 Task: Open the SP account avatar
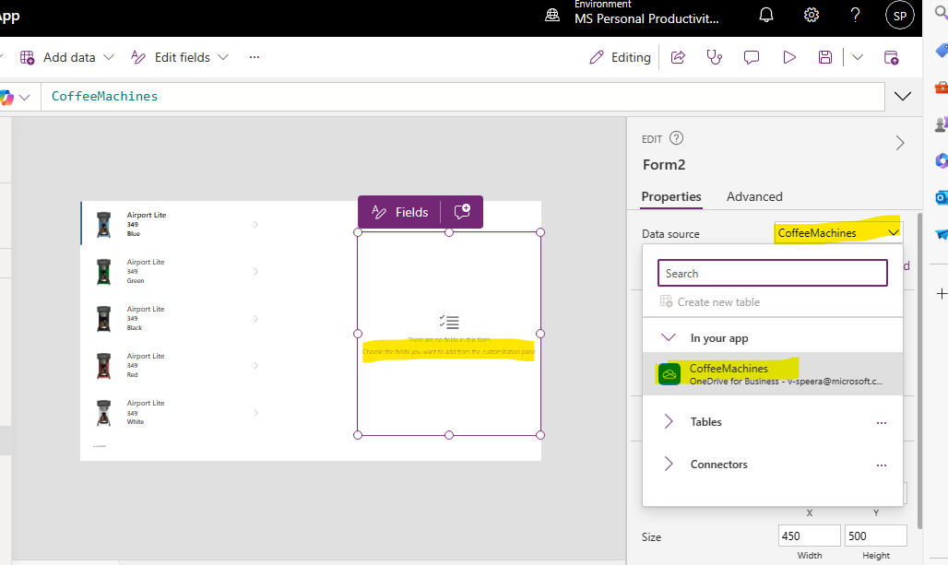click(x=900, y=16)
